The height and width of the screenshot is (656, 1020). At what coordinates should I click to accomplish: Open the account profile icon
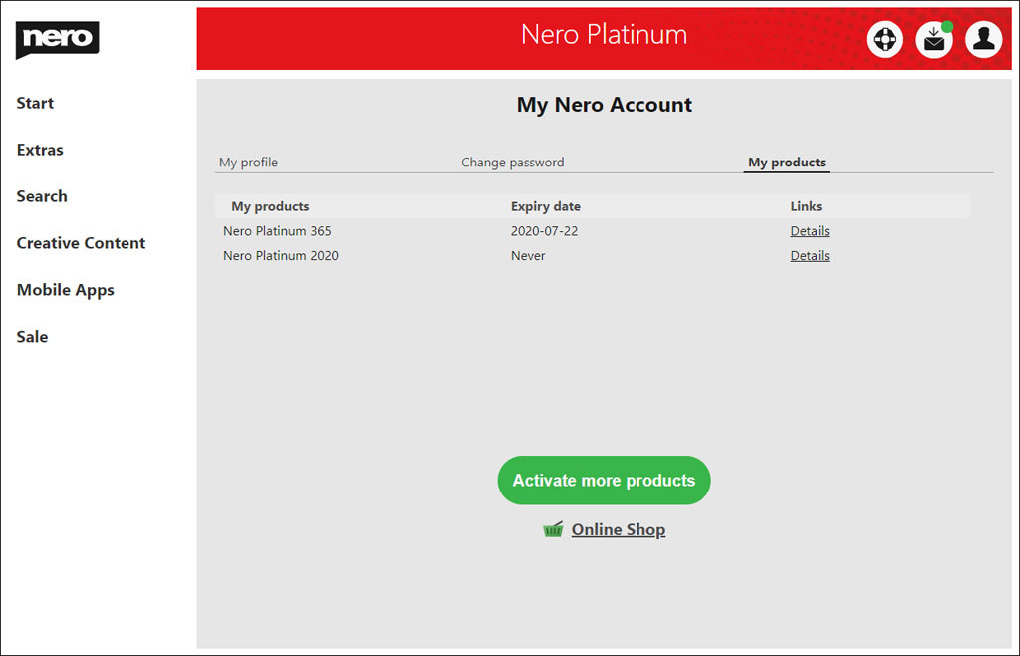coord(983,39)
